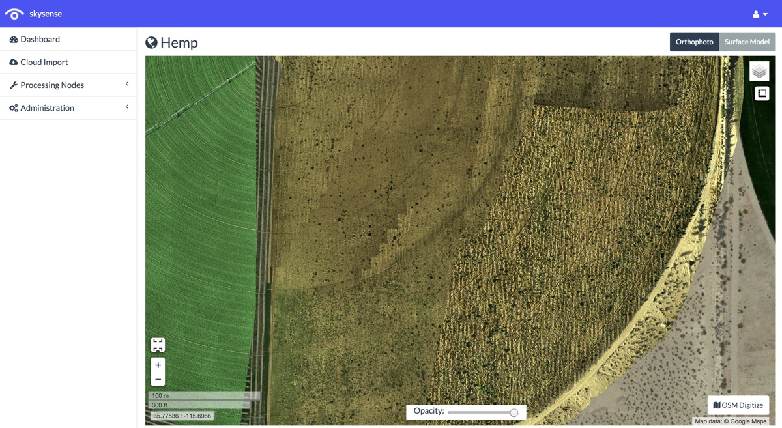Open the Cloud Import sidebar item
The image size is (782, 428).
(68, 62)
